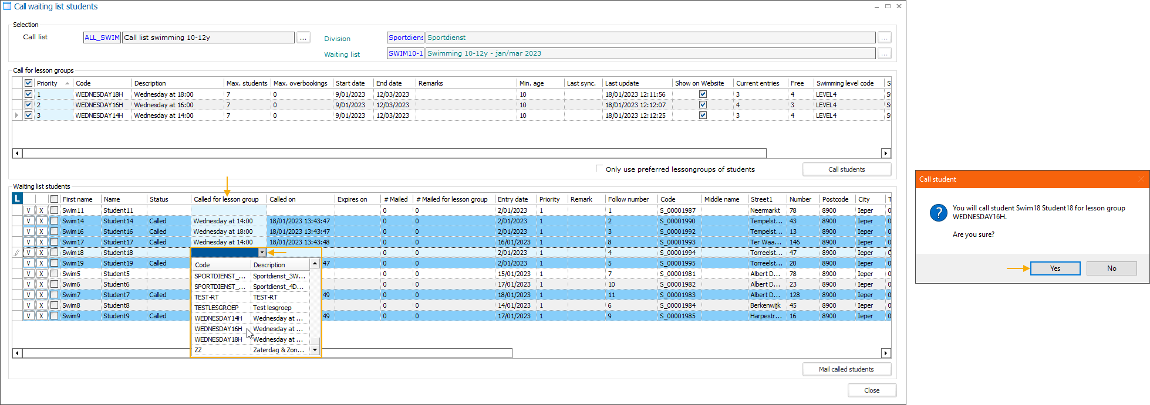Image resolution: width=1150 pixels, height=405 pixels.
Task: Sort by the Priority column header
Action: pyautogui.click(x=48, y=83)
